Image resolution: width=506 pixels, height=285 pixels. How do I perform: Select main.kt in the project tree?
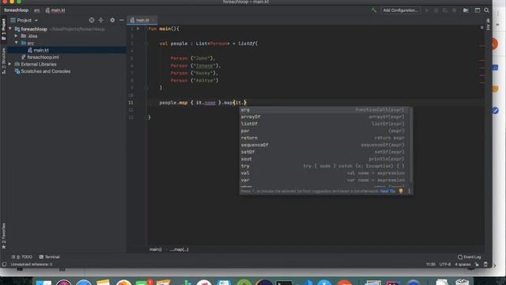pos(41,50)
